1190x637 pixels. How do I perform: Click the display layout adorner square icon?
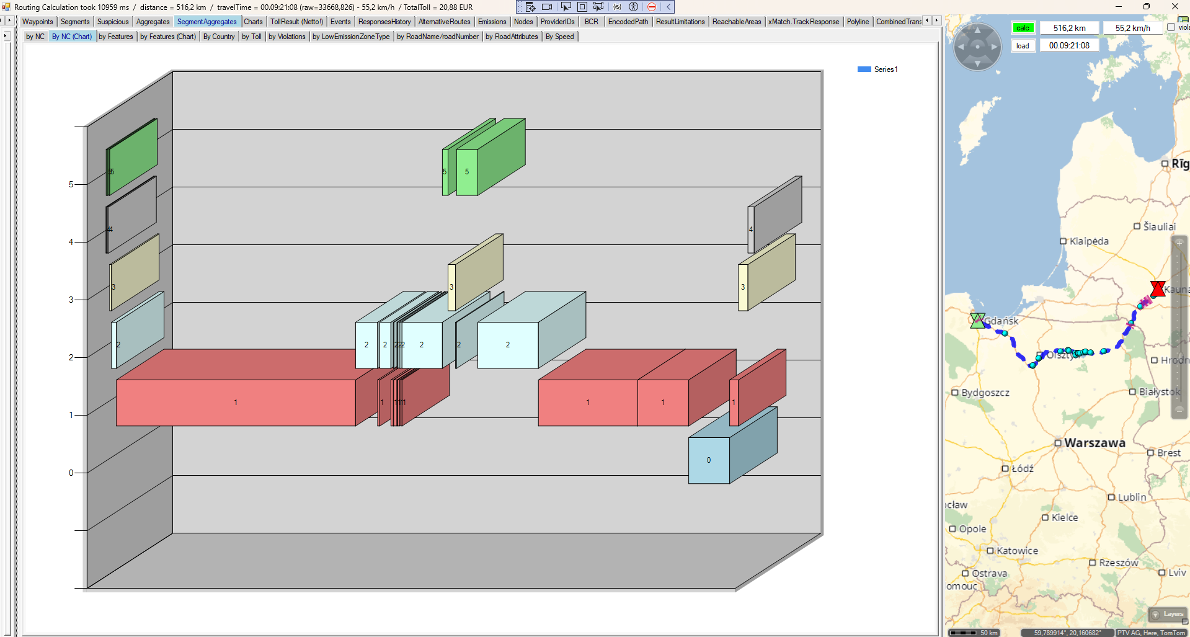point(582,7)
